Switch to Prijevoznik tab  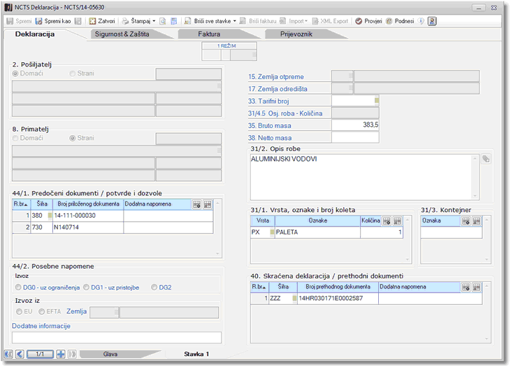(x=296, y=34)
